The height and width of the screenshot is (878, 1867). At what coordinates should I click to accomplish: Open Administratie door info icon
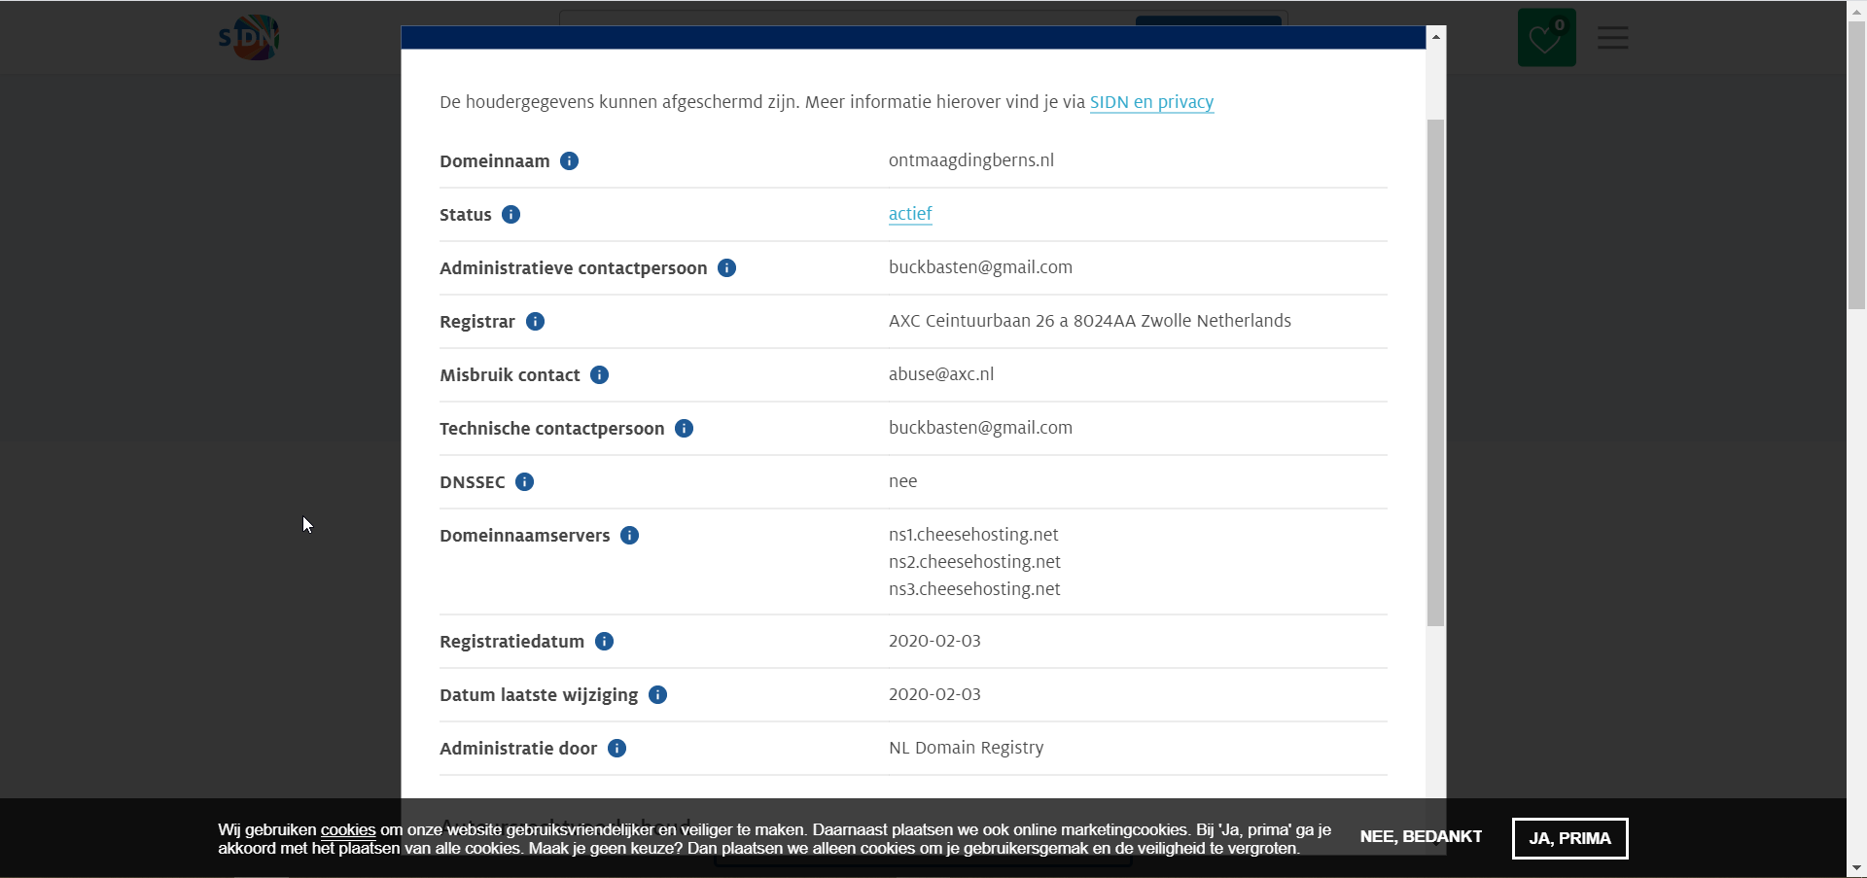click(x=616, y=749)
